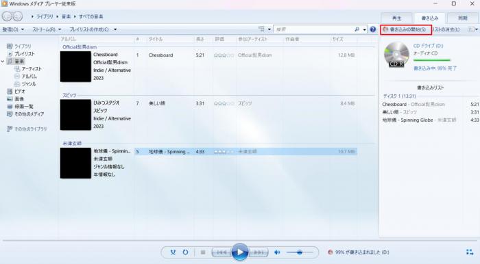The height and width of the screenshot is (264, 480).
Task: Sort by the 長さ column header
Action: point(200,39)
